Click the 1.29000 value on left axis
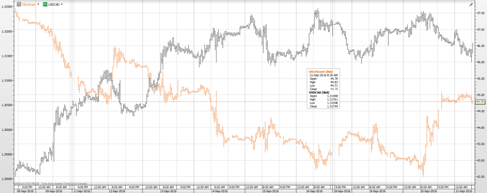Image resolution: width=487 pixels, height=193 pixels. (7, 178)
